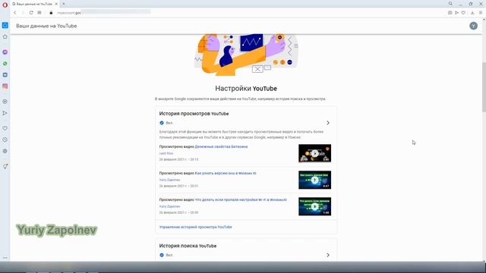This screenshot has height=273, width=486.
Task: Open the 'Денежные свойства Биткоина' video link
Action: [x=221, y=146]
